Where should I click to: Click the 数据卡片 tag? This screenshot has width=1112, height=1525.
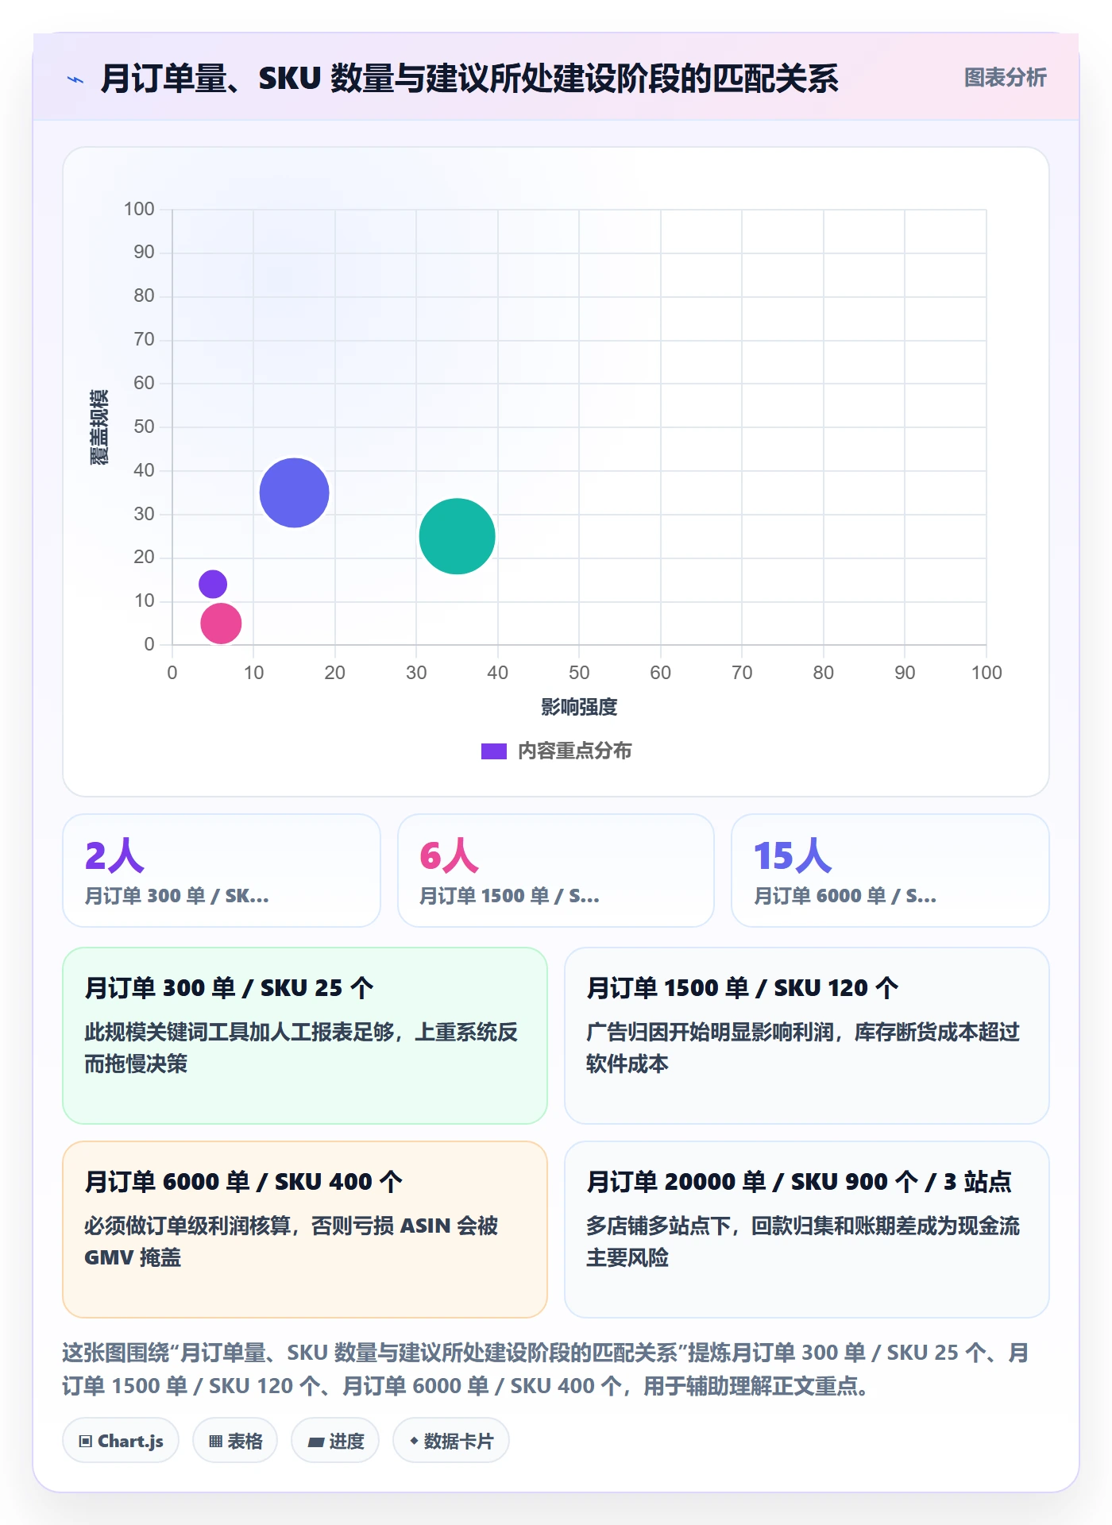451,1441
